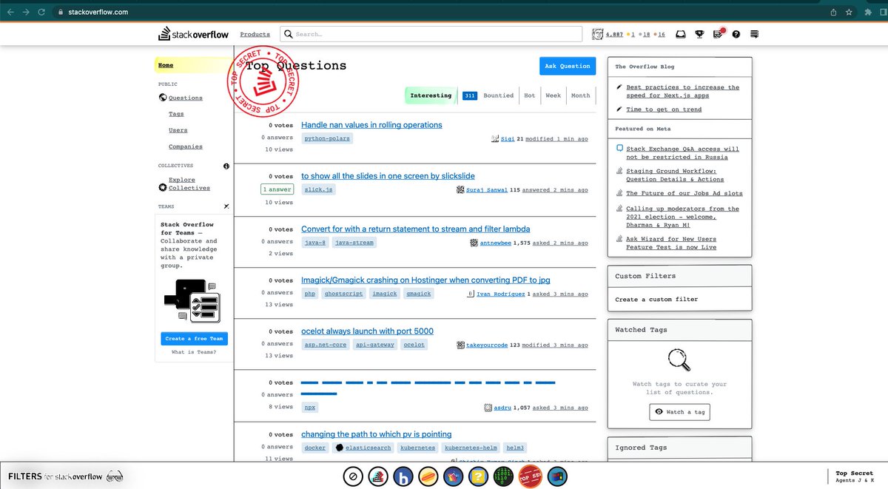888x489 pixels.
Task: Open the review queues icon
Action: [718, 34]
